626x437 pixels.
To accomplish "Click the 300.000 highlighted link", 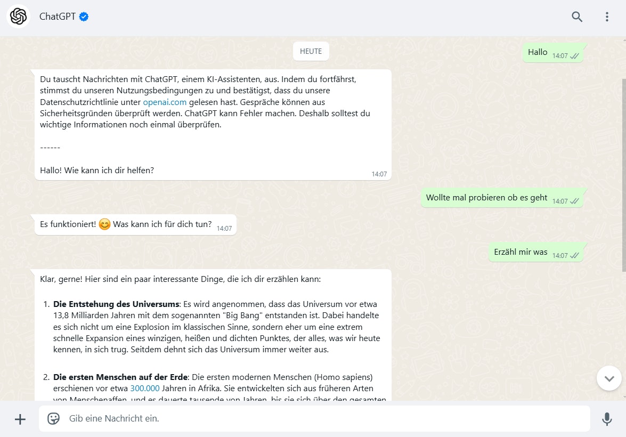I will (145, 388).
